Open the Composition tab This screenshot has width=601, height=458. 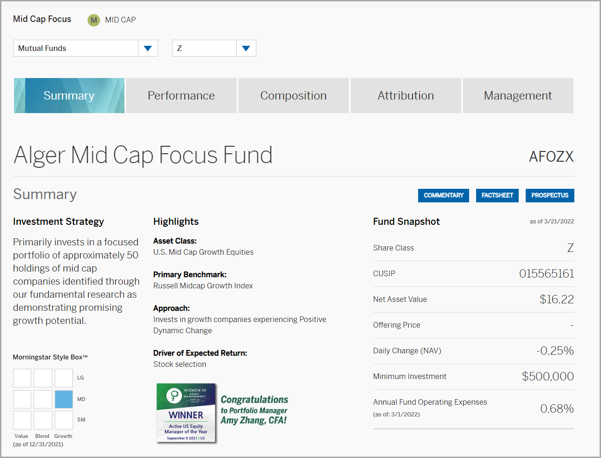pyautogui.click(x=293, y=95)
